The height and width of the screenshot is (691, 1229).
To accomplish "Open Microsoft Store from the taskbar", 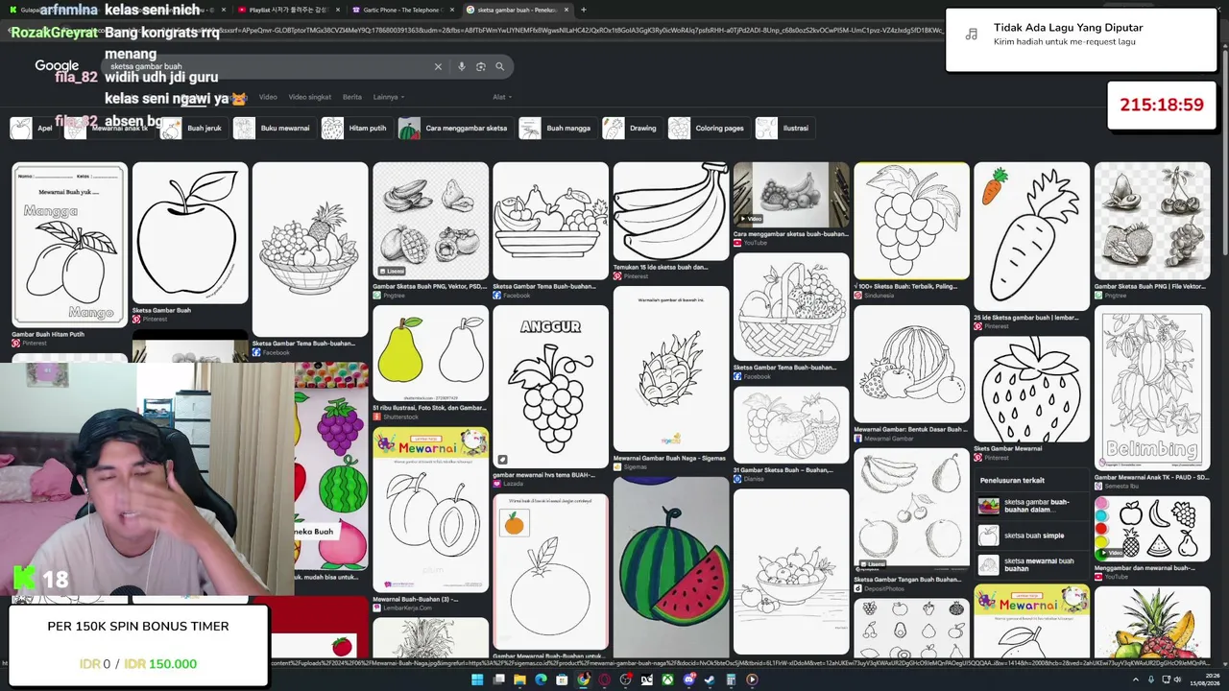I will point(562,679).
